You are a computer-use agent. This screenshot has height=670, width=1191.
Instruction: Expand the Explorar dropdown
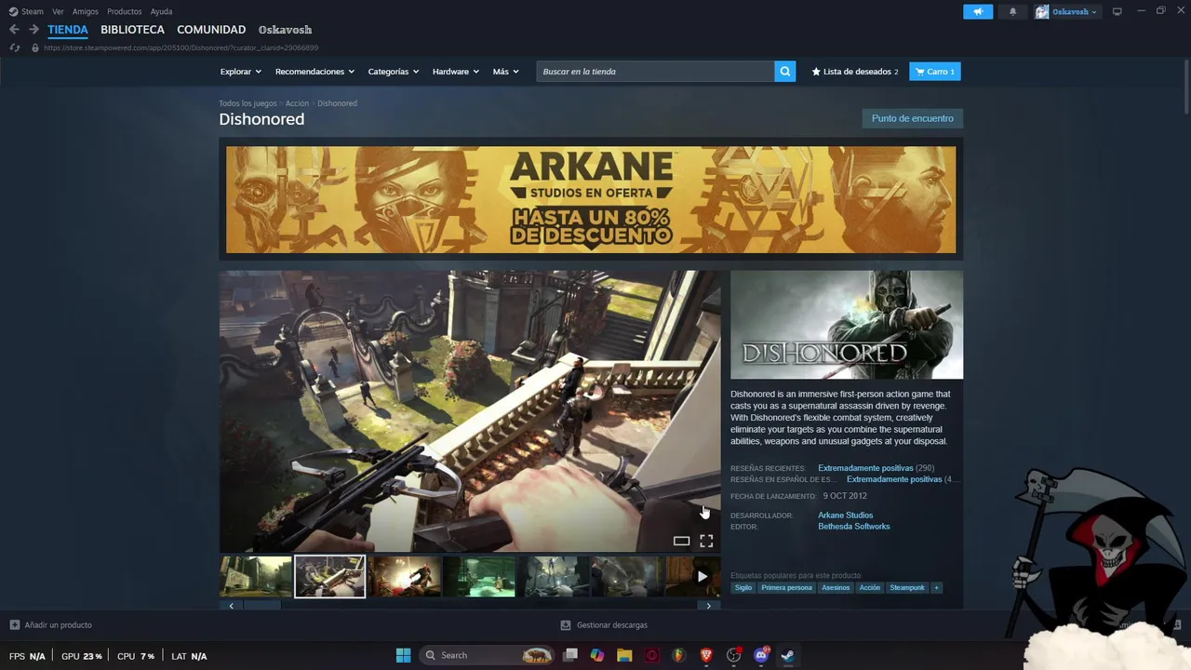point(240,72)
